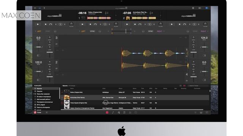The image size is (243, 136).
Task: Open crossfader assign arrow beside rightmost RIGHT label
Action: pyautogui.click(x=208, y=31)
